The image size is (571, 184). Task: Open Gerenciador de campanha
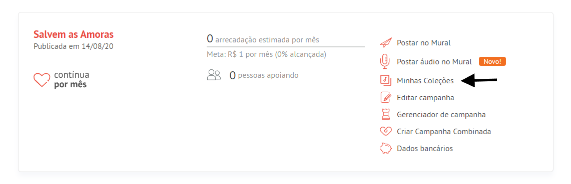441,115
